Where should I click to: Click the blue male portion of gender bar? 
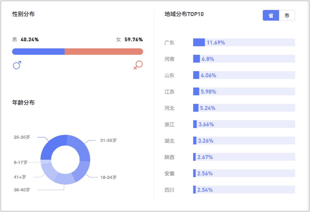coord(38,52)
